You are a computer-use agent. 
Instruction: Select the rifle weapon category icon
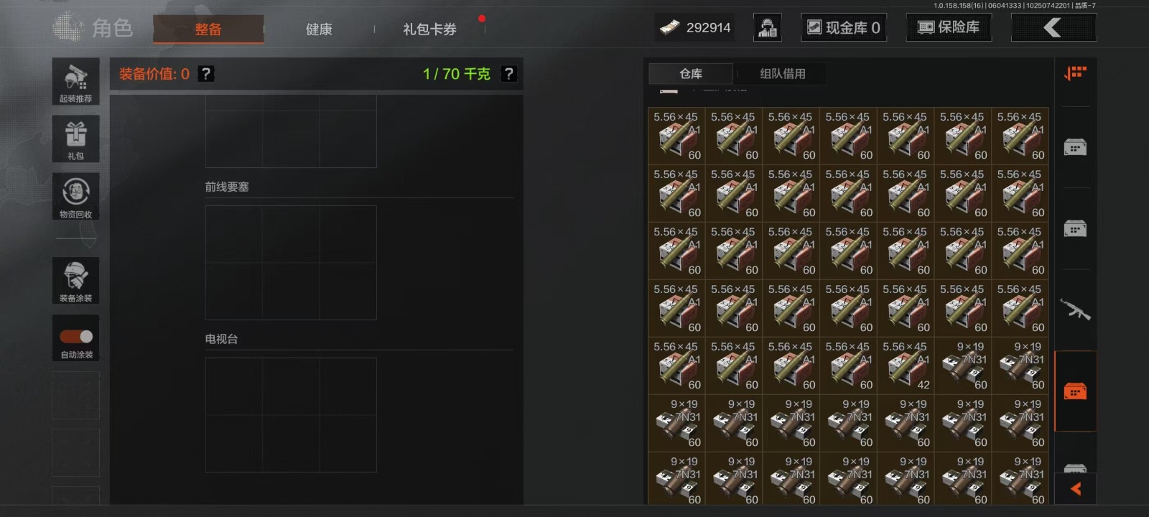(1075, 309)
